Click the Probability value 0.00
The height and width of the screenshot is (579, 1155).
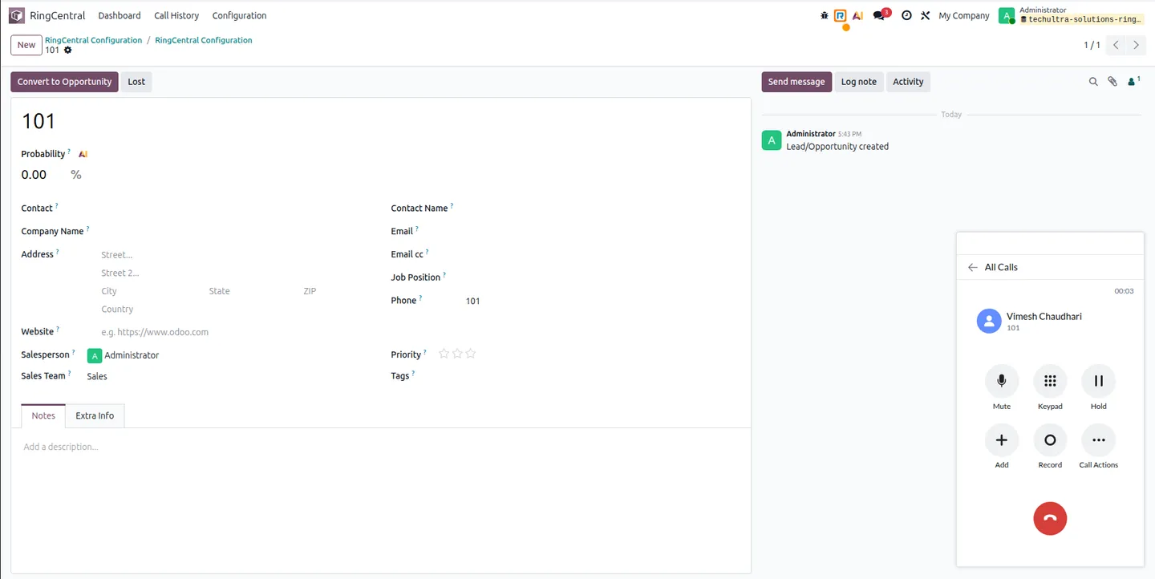pyautogui.click(x=34, y=175)
